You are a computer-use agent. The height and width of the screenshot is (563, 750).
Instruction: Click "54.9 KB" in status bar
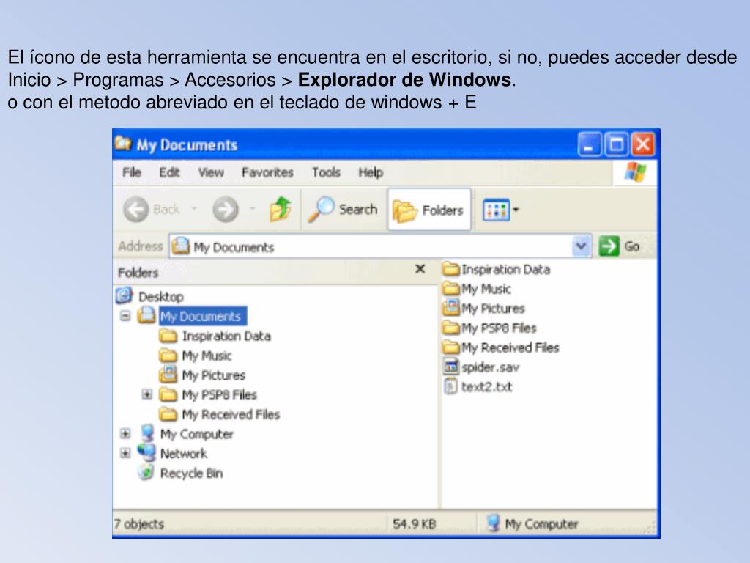point(415,524)
